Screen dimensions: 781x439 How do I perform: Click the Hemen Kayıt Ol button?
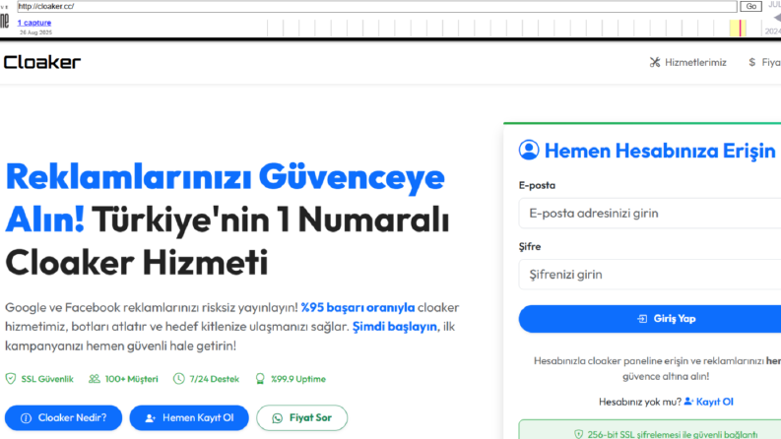(189, 418)
